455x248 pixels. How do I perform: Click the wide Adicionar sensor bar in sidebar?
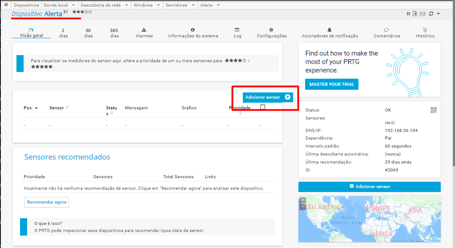pos(370,187)
